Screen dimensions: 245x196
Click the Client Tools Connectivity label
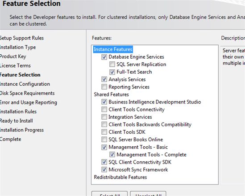pyautogui.click(x=137, y=109)
